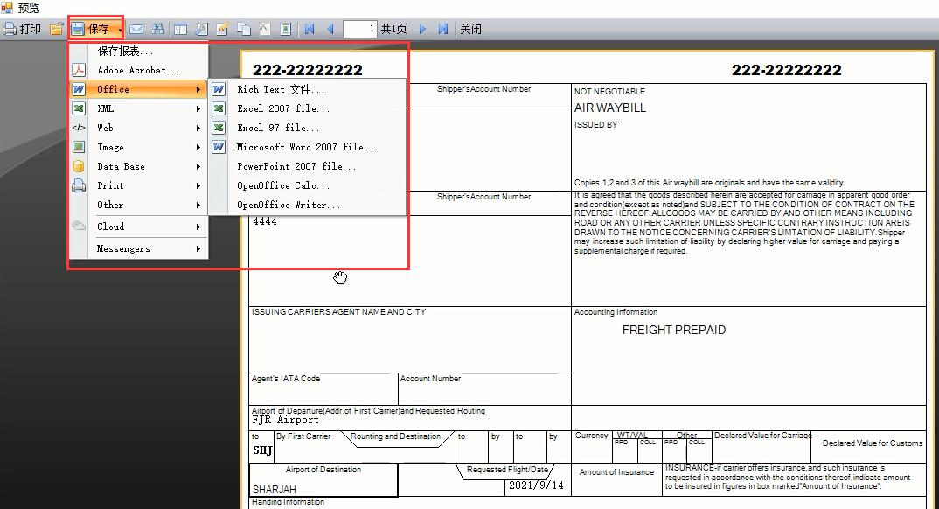
Task: Expand the XML submenu
Action: click(x=138, y=108)
